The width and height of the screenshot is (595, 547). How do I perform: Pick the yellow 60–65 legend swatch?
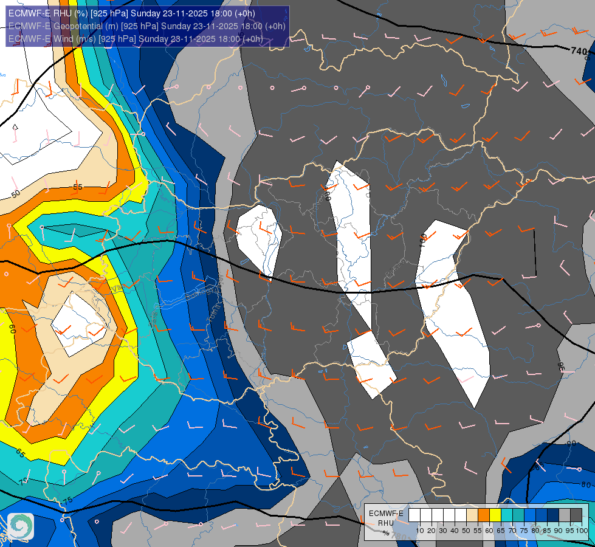[x=495, y=515]
